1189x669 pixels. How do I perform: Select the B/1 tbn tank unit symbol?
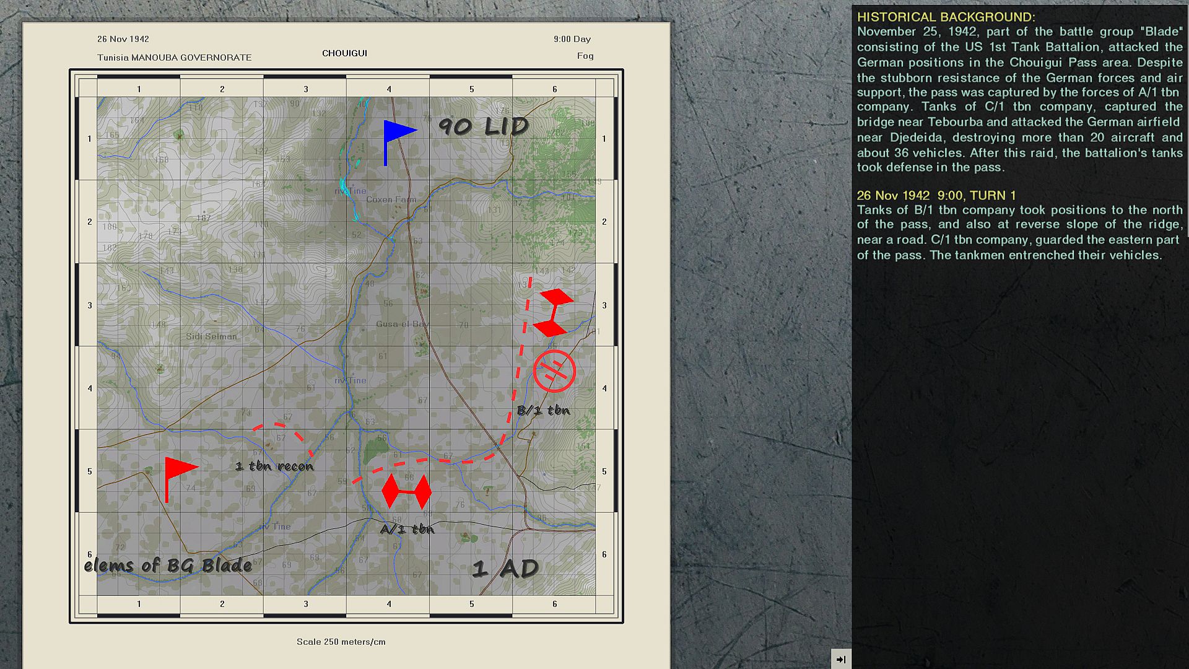tap(552, 312)
